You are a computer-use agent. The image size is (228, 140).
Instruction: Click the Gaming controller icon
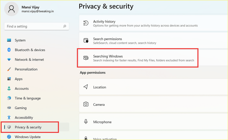coord(9,108)
